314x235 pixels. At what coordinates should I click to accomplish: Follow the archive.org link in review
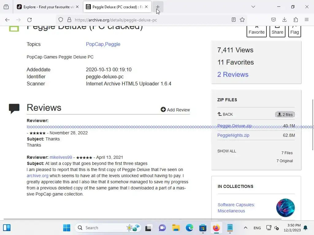tap(37, 176)
